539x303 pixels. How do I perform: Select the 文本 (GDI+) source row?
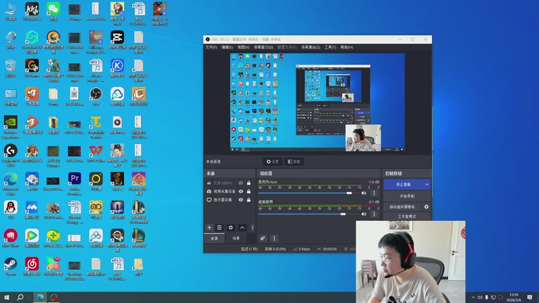(x=229, y=183)
